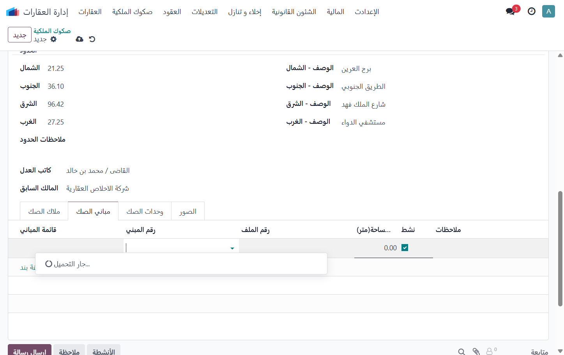Discard changes with the undo arrow icon

tap(92, 39)
